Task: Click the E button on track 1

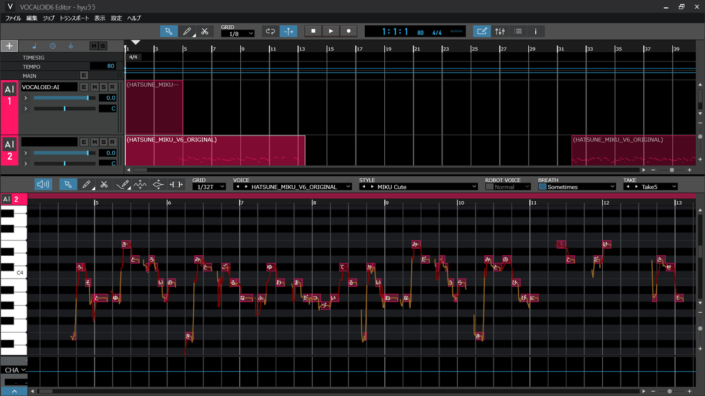Action: pyautogui.click(x=84, y=87)
